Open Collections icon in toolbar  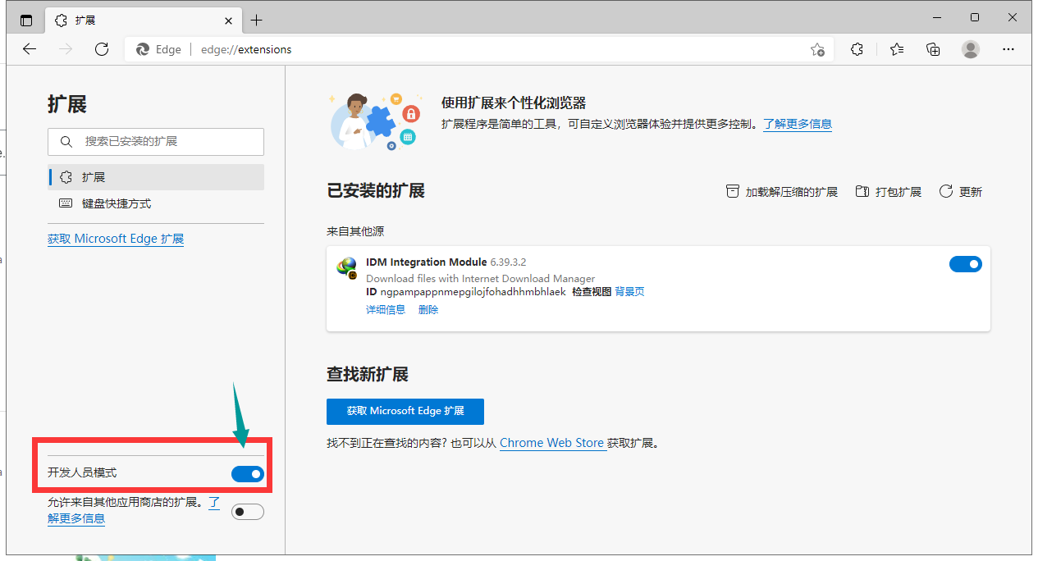[x=933, y=49]
